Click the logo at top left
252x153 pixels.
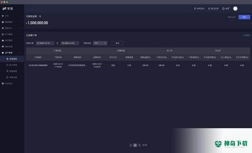click(8, 8)
